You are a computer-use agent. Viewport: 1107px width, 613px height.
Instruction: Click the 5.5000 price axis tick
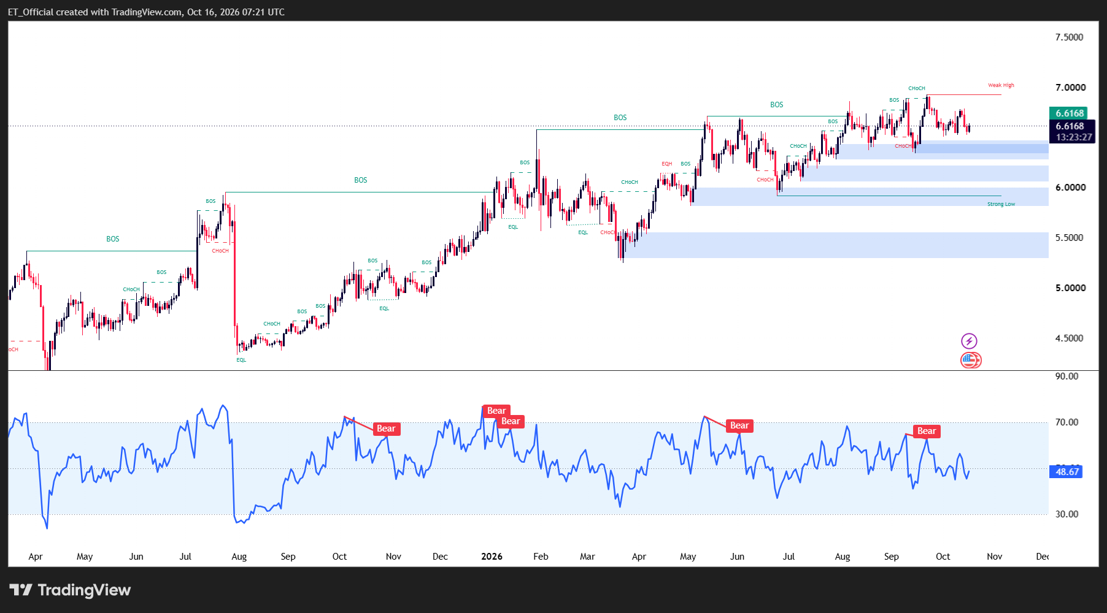1069,238
